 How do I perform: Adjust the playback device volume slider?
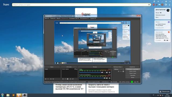coord(92,78)
